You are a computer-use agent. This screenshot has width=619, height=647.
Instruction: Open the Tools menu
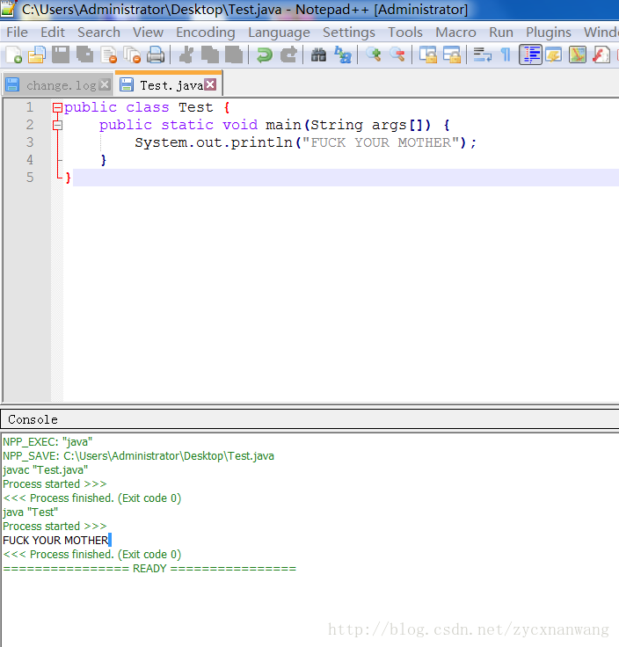405,33
